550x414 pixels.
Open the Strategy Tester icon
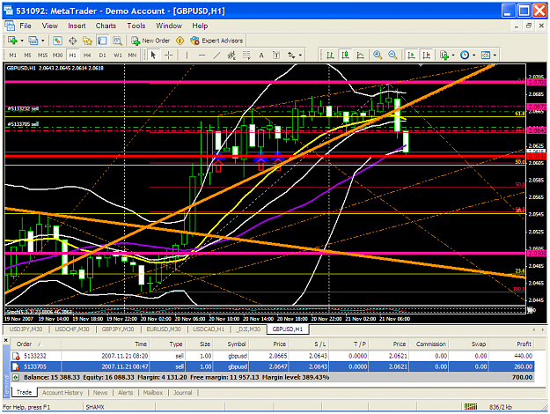coord(117,41)
